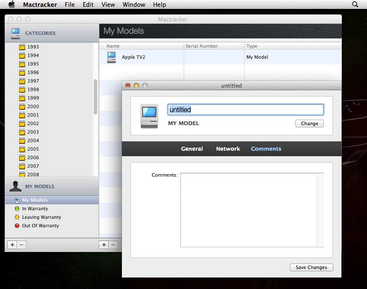Open the Apple menu
367x289 pixels.
(x=12, y=4)
